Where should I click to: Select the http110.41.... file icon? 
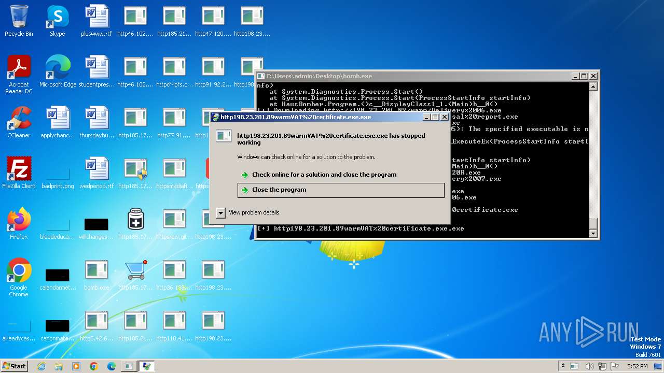[x=174, y=325]
